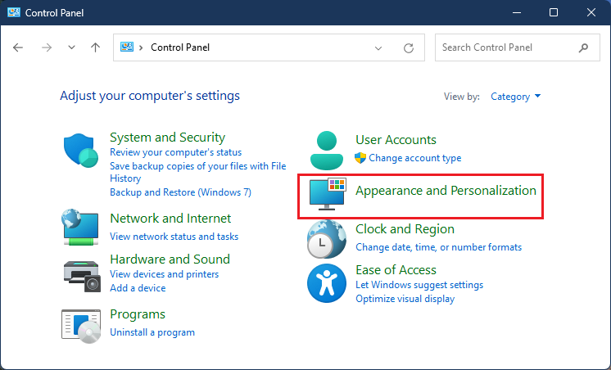This screenshot has height=370, width=611.
Task: Open User Accounts category heading
Action: pos(396,139)
